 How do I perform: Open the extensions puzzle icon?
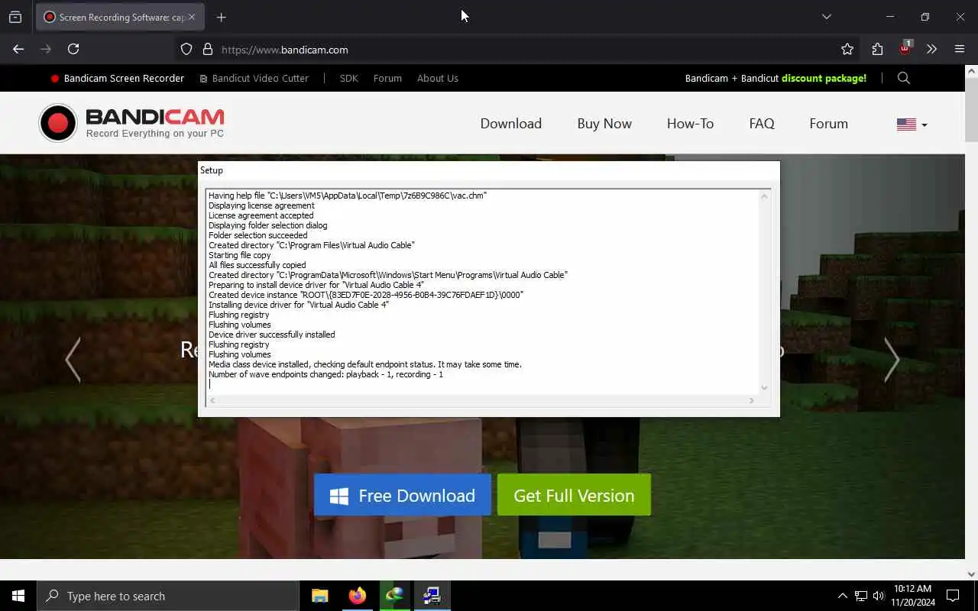tap(877, 49)
